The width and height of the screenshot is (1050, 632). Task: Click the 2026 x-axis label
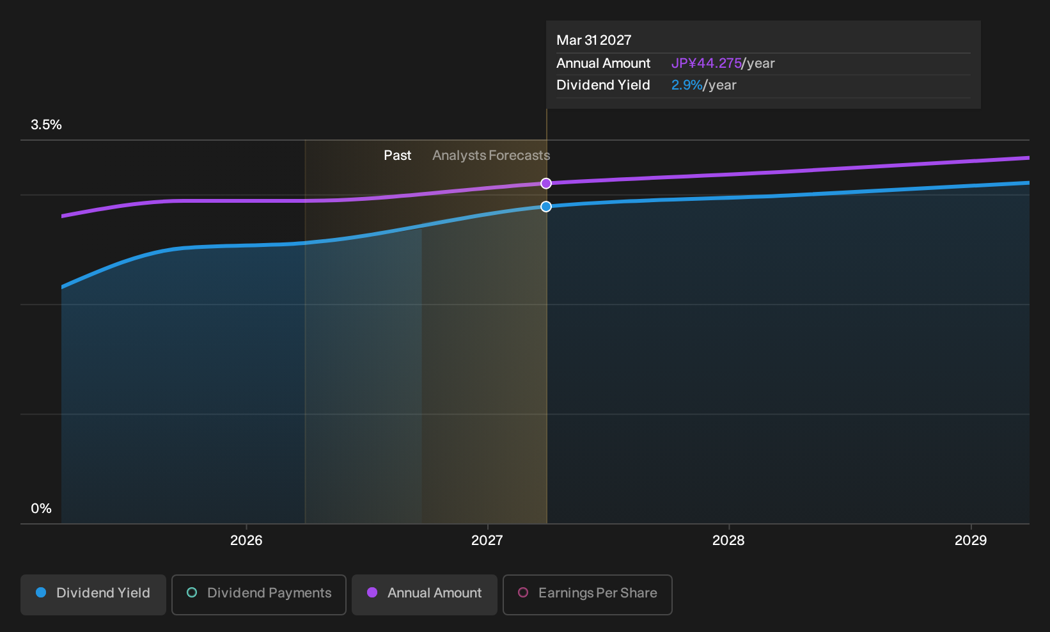(246, 541)
